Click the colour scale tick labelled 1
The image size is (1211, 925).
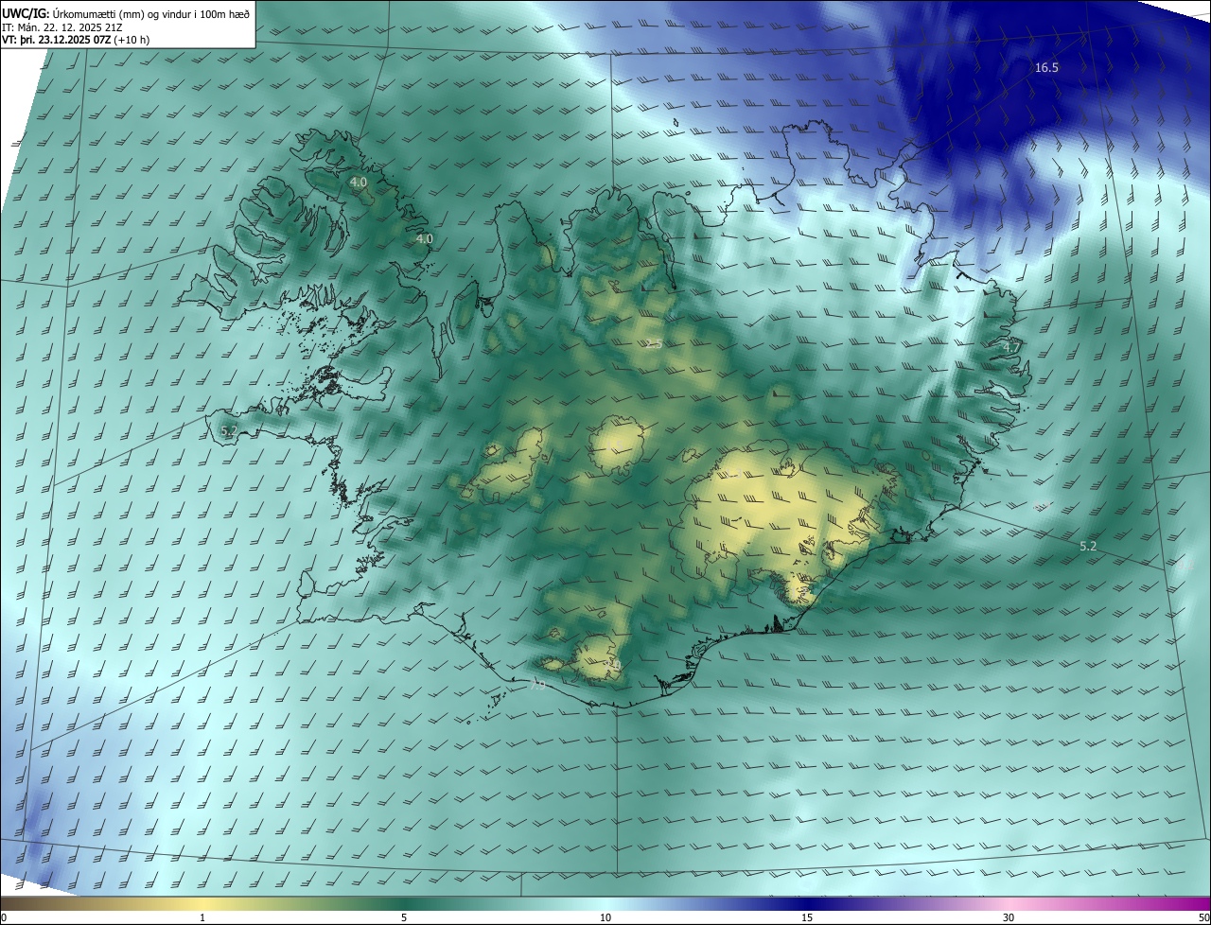click(x=202, y=917)
